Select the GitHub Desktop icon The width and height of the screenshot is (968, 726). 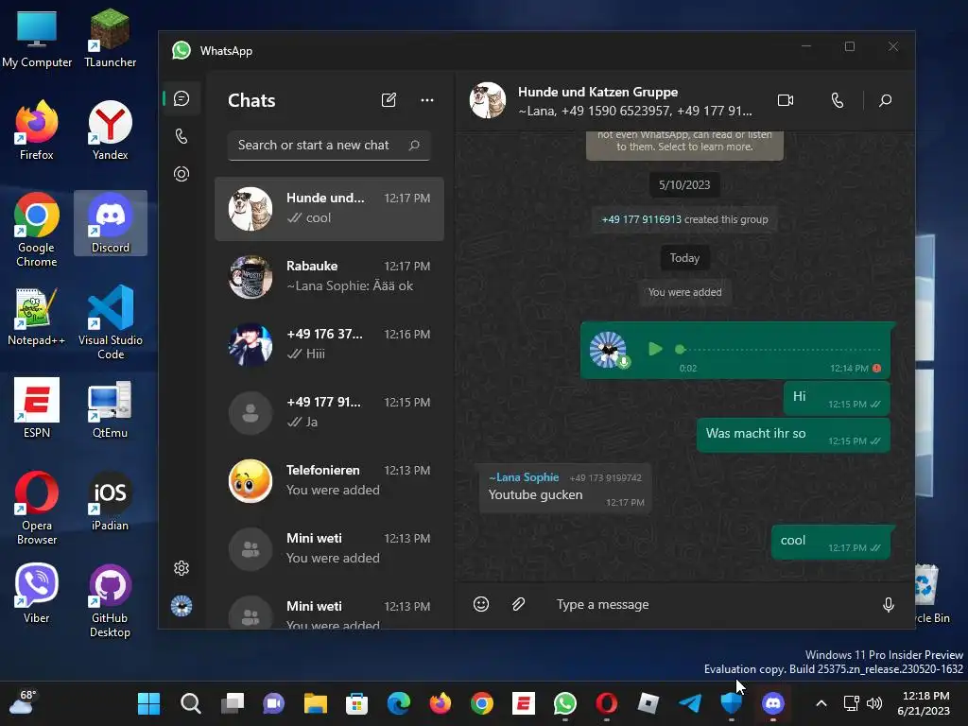tap(111, 600)
